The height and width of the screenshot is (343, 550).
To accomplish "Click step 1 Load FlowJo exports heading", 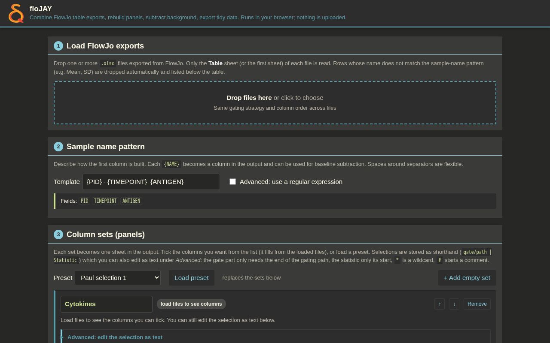I will pos(105,46).
